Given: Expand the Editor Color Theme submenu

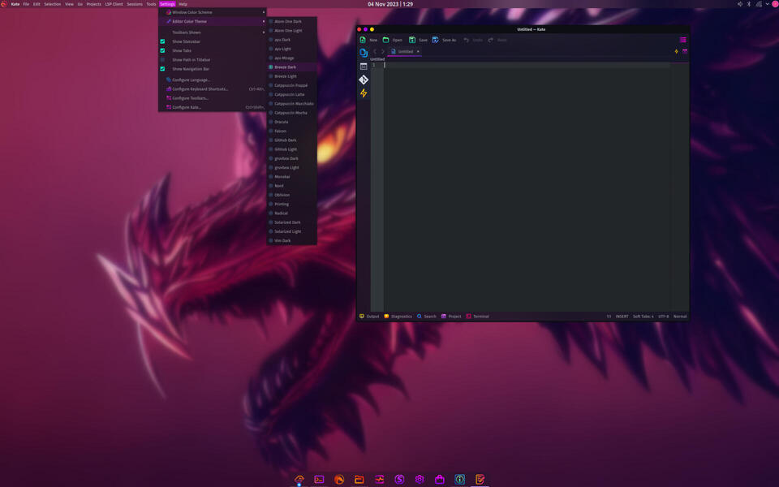Looking at the screenshot, I should pos(213,21).
